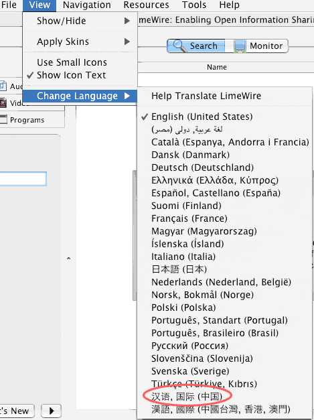Open the Navigation menu
Image resolution: width=314 pixels, height=420 pixels.
[x=87, y=5]
